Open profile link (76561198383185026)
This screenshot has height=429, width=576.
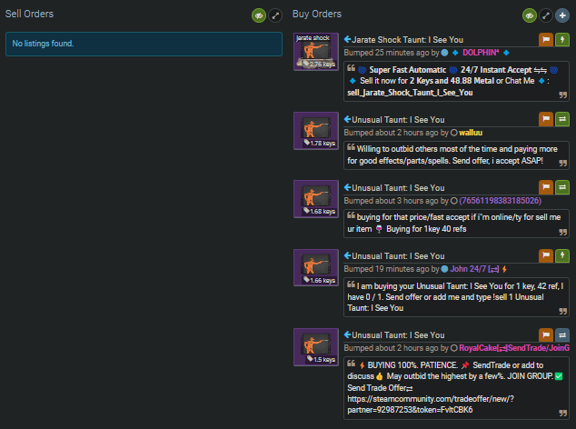pyautogui.click(x=500, y=201)
